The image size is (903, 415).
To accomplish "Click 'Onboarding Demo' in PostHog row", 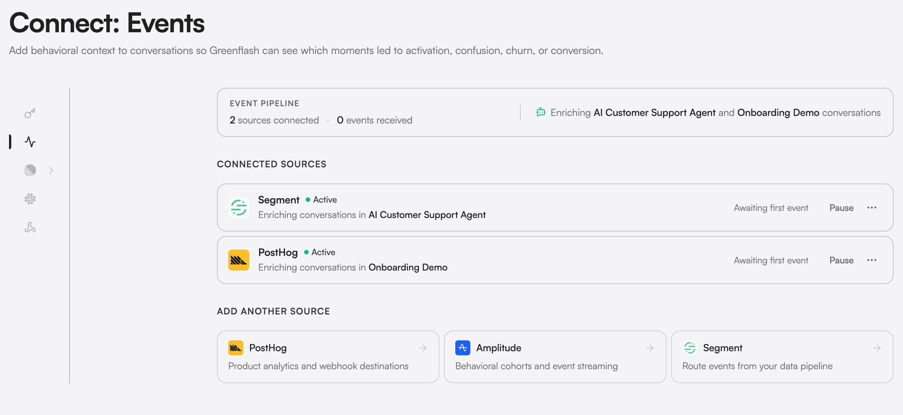I will (408, 267).
